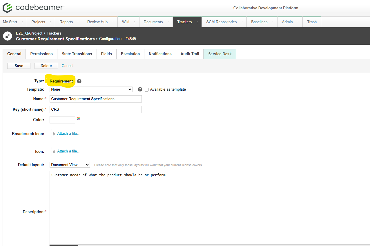
Task: Go to the Service Desk tab
Action: 220,54
